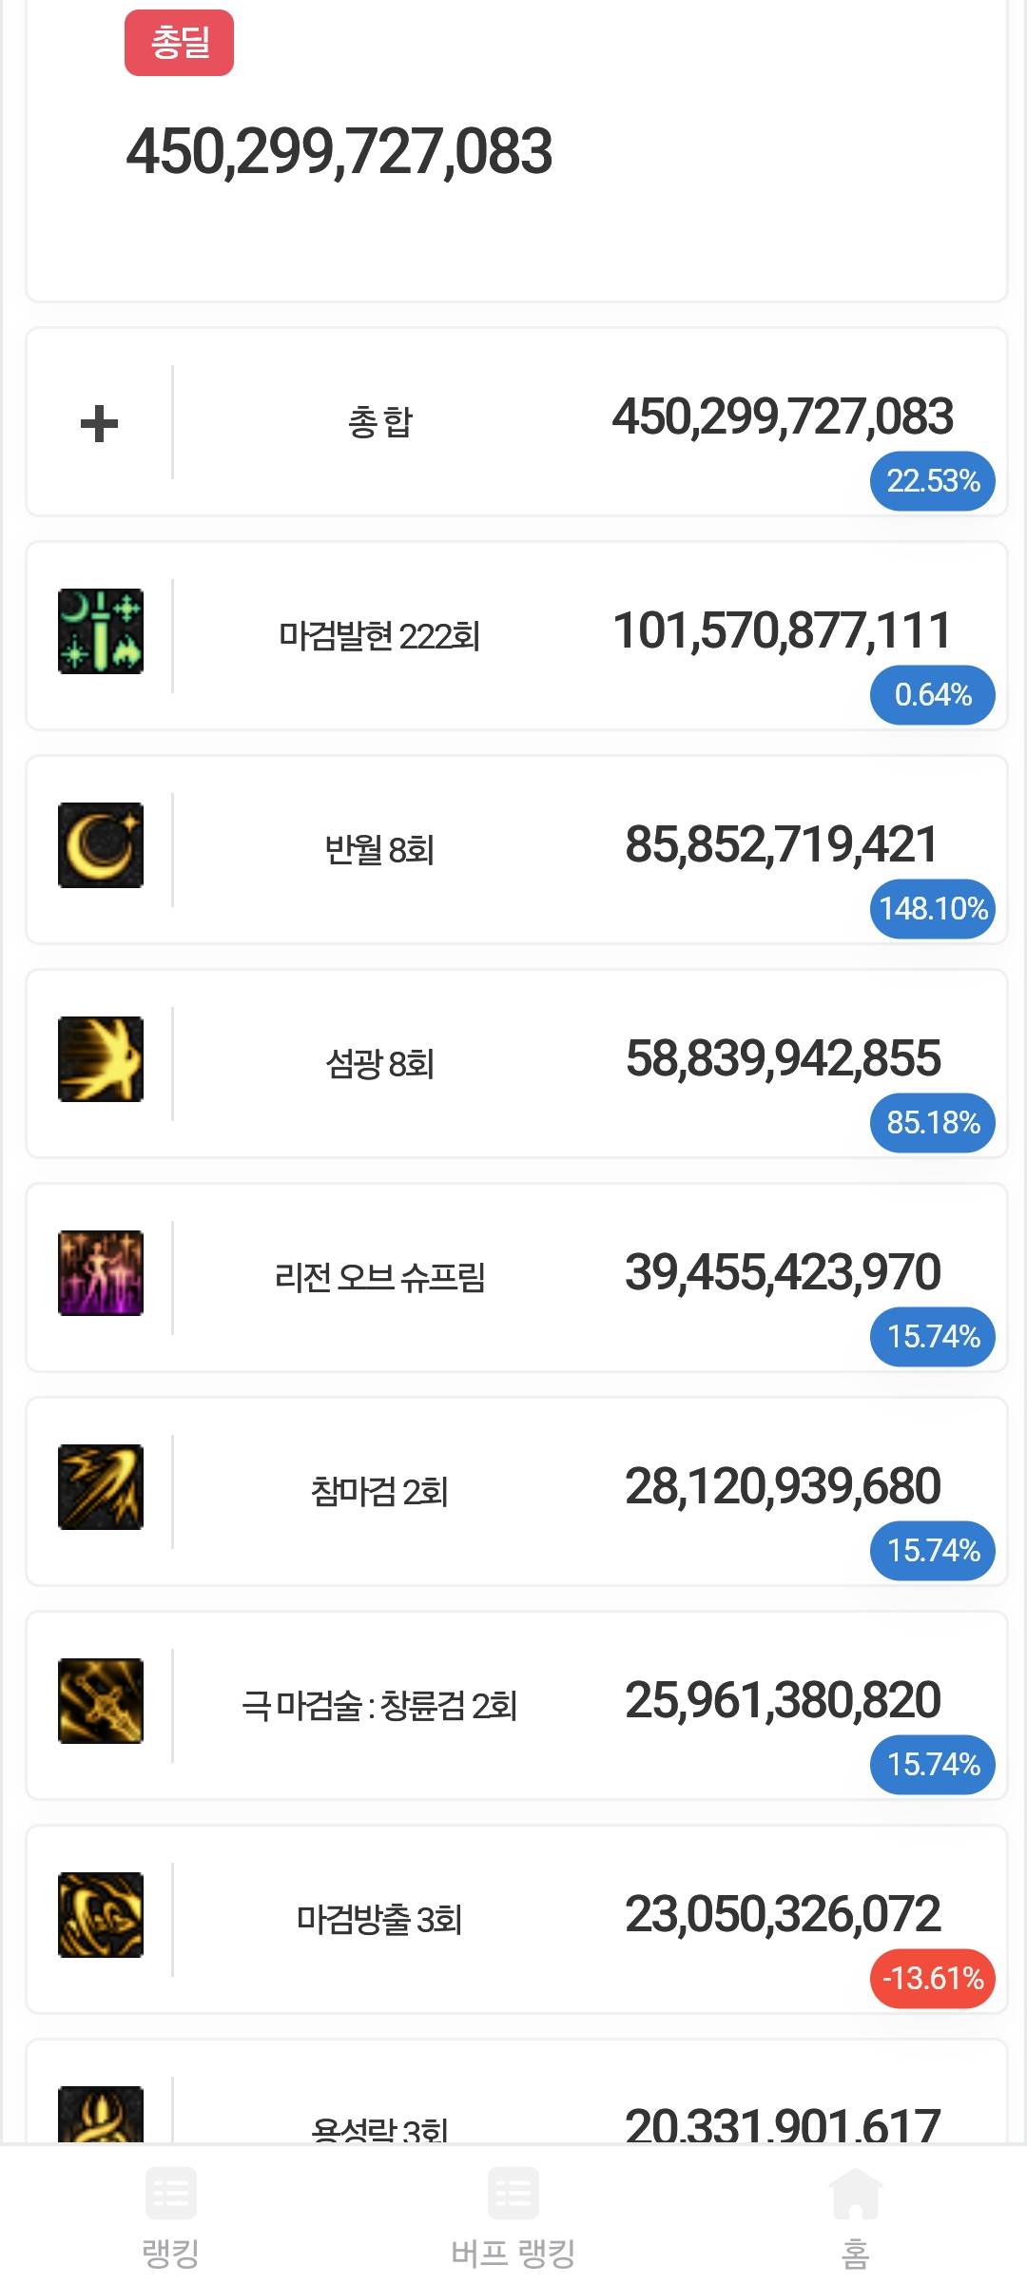The height and width of the screenshot is (2284, 1027).
Task: Click the 마검발현 skill icon
Action: [101, 631]
